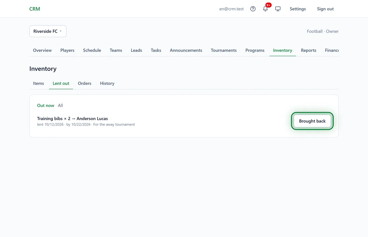Expand the Riverside FC club dropdown
This screenshot has width=368, height=237.
pyautogui.click(x=48, y=31)
